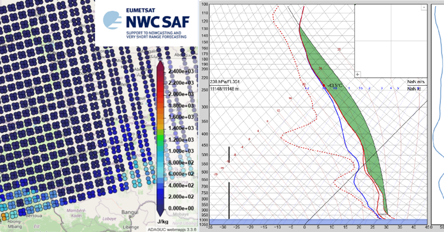The height and width of the screenshot is (232, 444).
Task: Click the ADAGUC webmapjs 3.3.6 attribution
Action: (x=170, y=228)
